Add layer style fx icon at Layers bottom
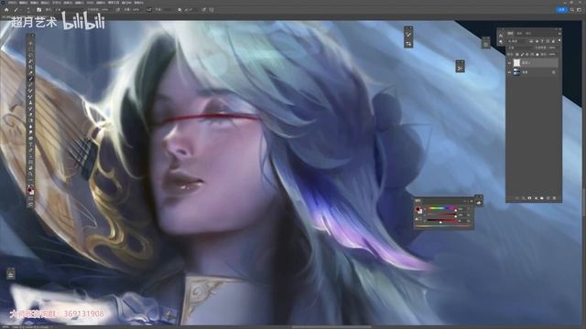This screenshot has width=586, height=329. [x=524, y=198]
